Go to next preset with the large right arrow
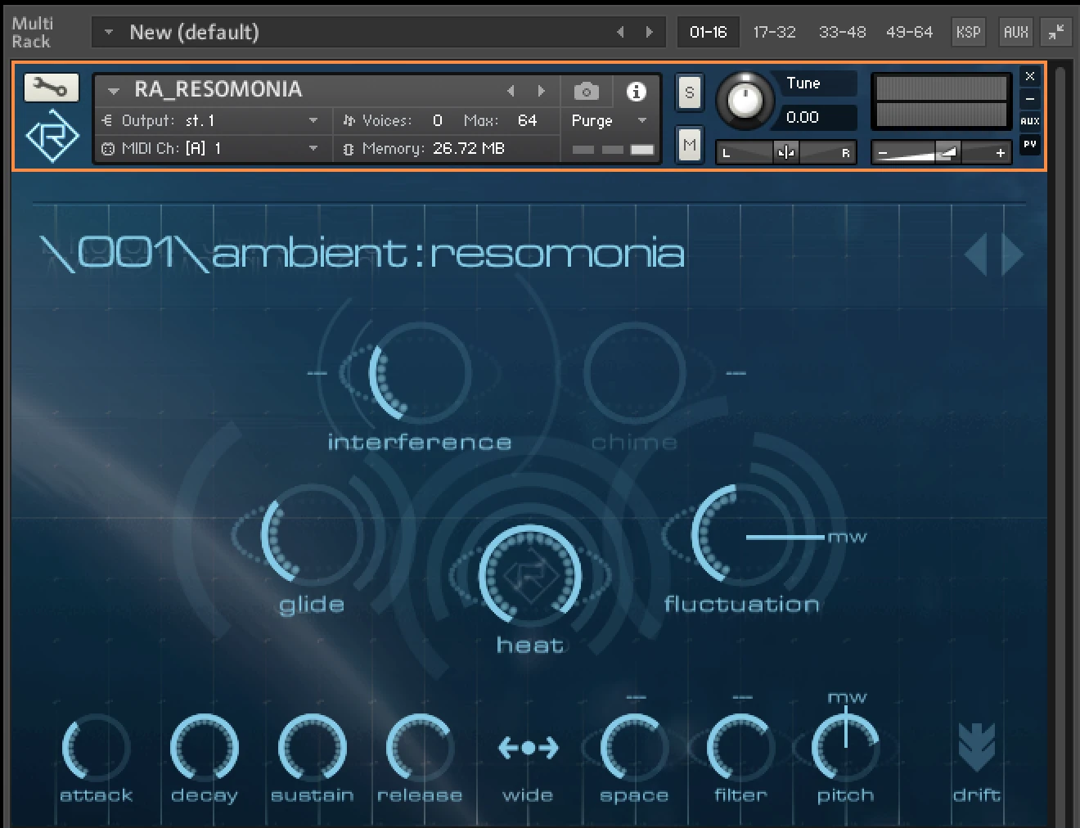The height and width of the screenshot is (828, 1080). 1013,254
